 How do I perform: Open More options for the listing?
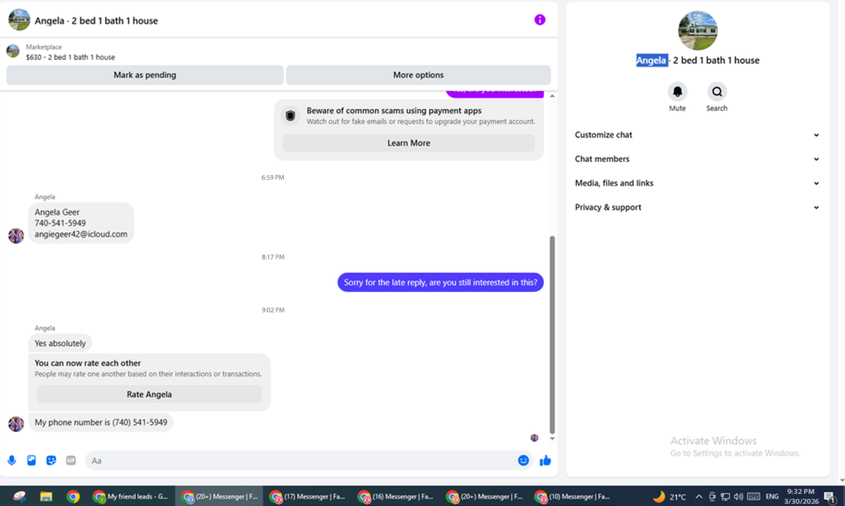point(419,75)
